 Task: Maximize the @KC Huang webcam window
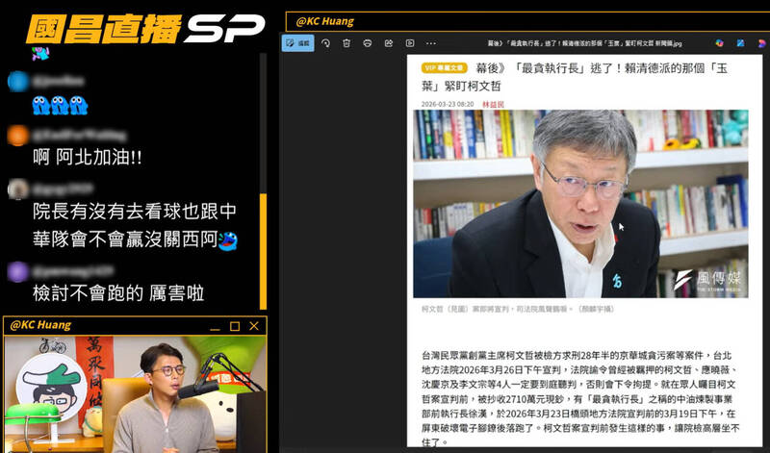pyautogui.click(x=234, y=326)
